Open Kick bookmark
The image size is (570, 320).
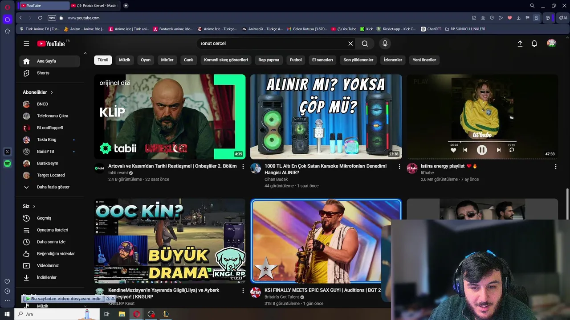[366, 29]
